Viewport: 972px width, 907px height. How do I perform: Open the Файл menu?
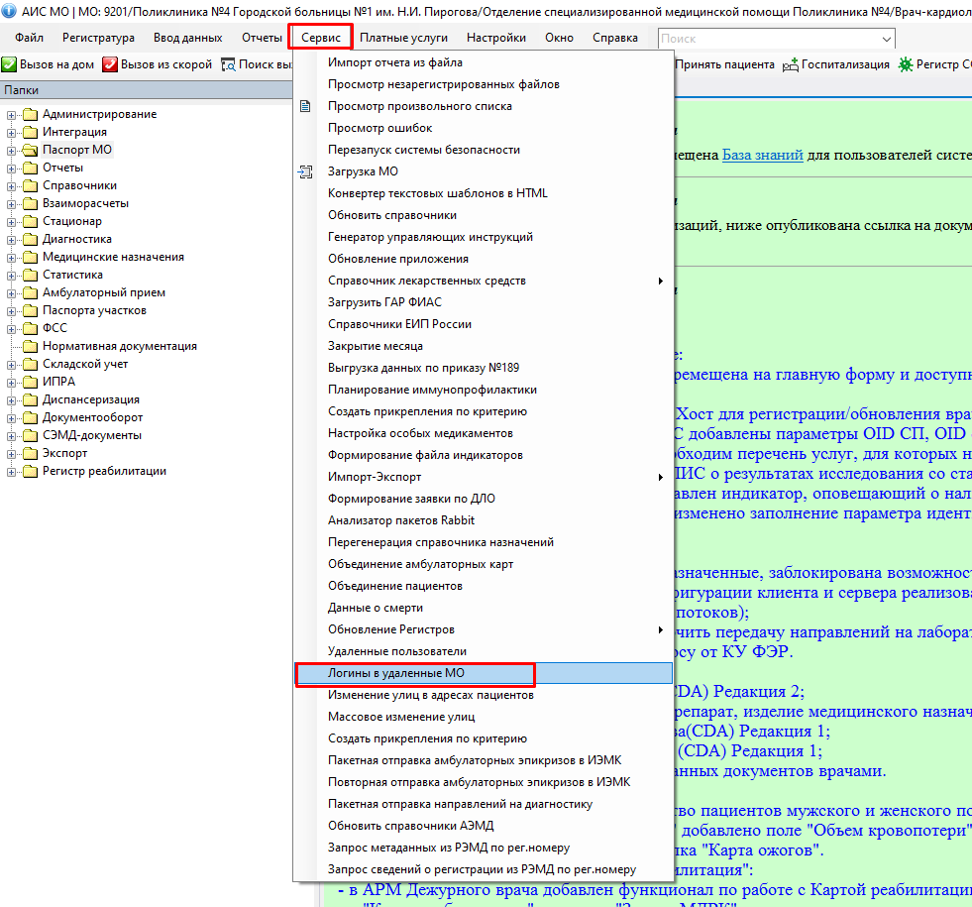29,38
